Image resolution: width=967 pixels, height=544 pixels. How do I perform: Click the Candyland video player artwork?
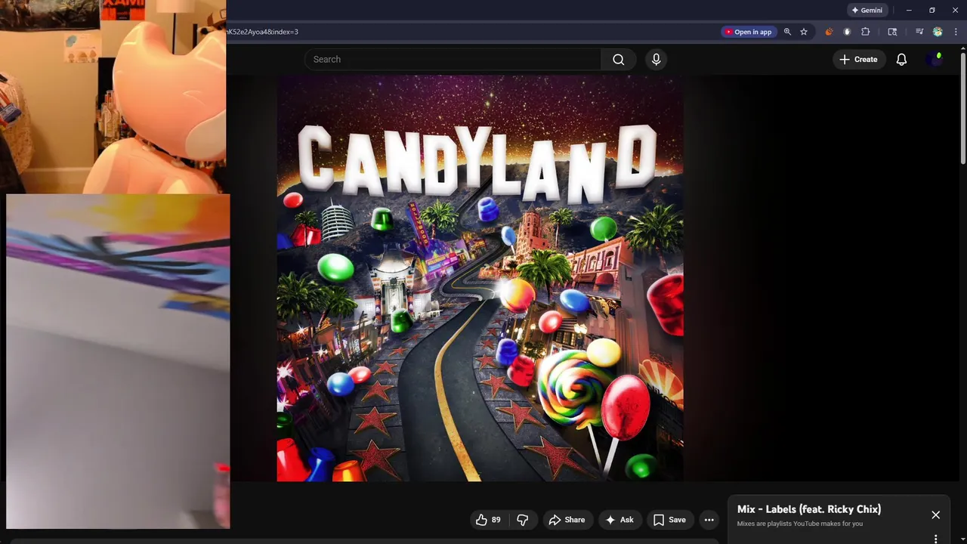[480, 278]
